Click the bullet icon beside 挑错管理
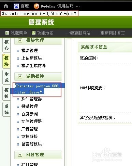This screenshot has width=132, height=166. [x=18, y=107]
